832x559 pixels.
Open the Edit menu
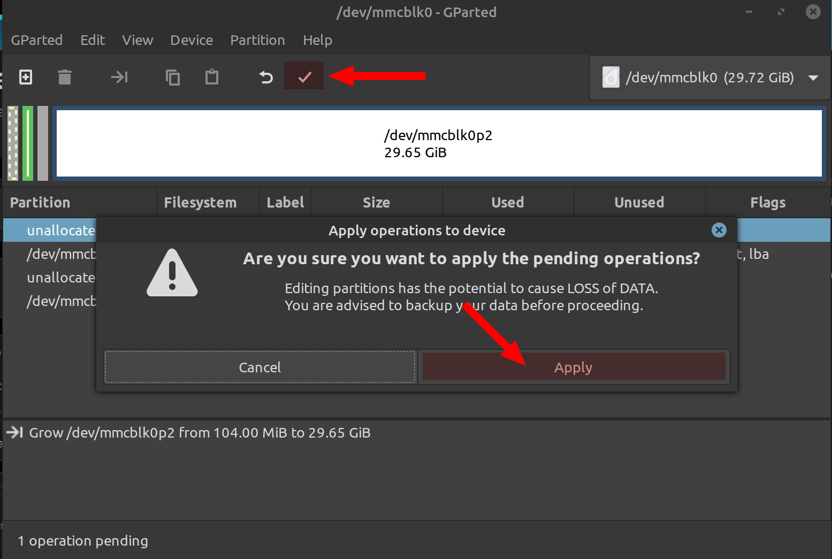point(93,40)
